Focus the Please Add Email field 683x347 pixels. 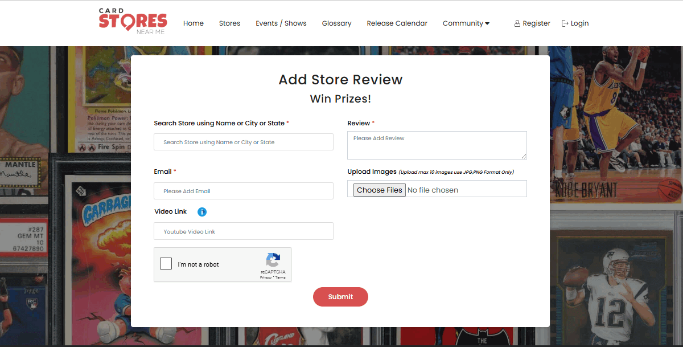click(244, 190)
